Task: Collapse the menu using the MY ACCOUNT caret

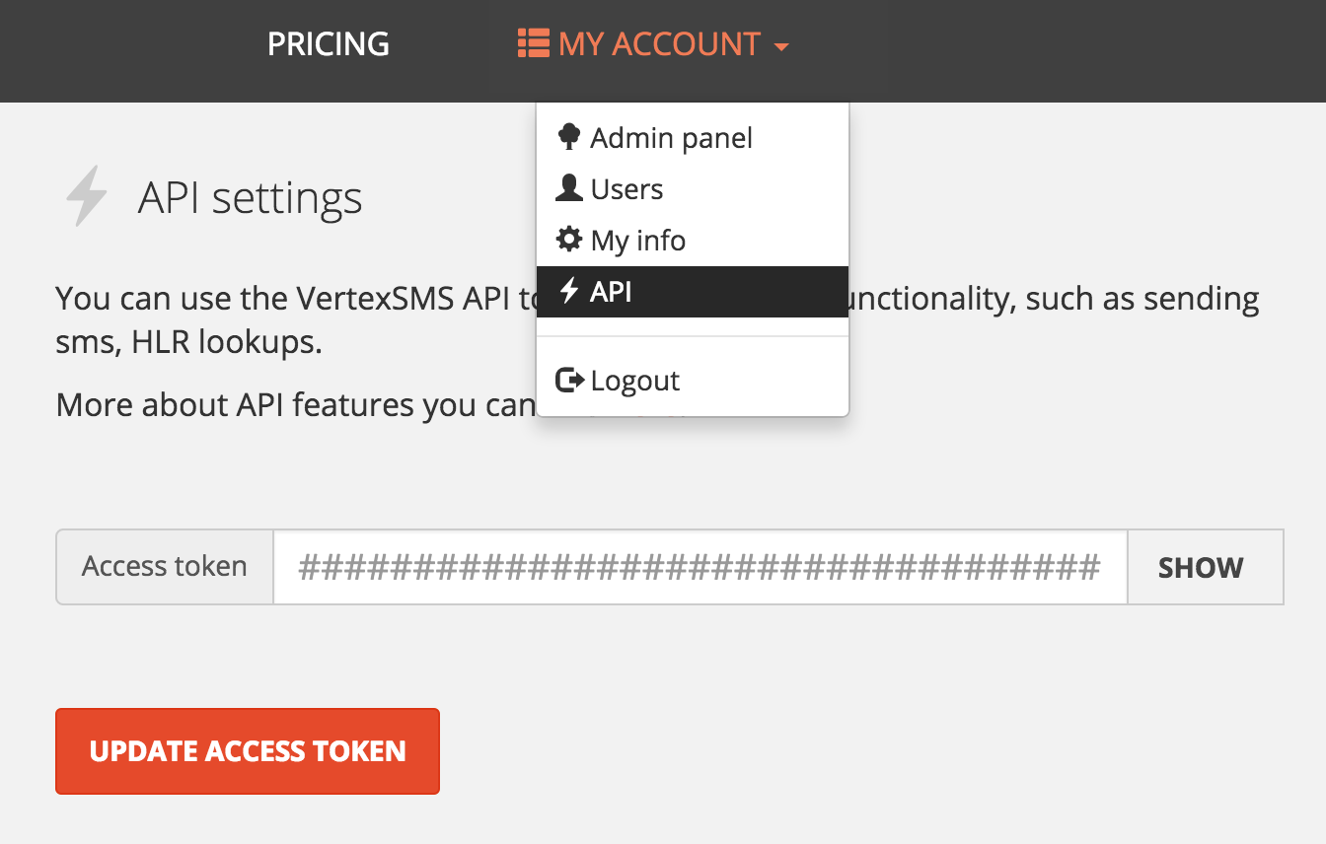Action: coord(781,46)
